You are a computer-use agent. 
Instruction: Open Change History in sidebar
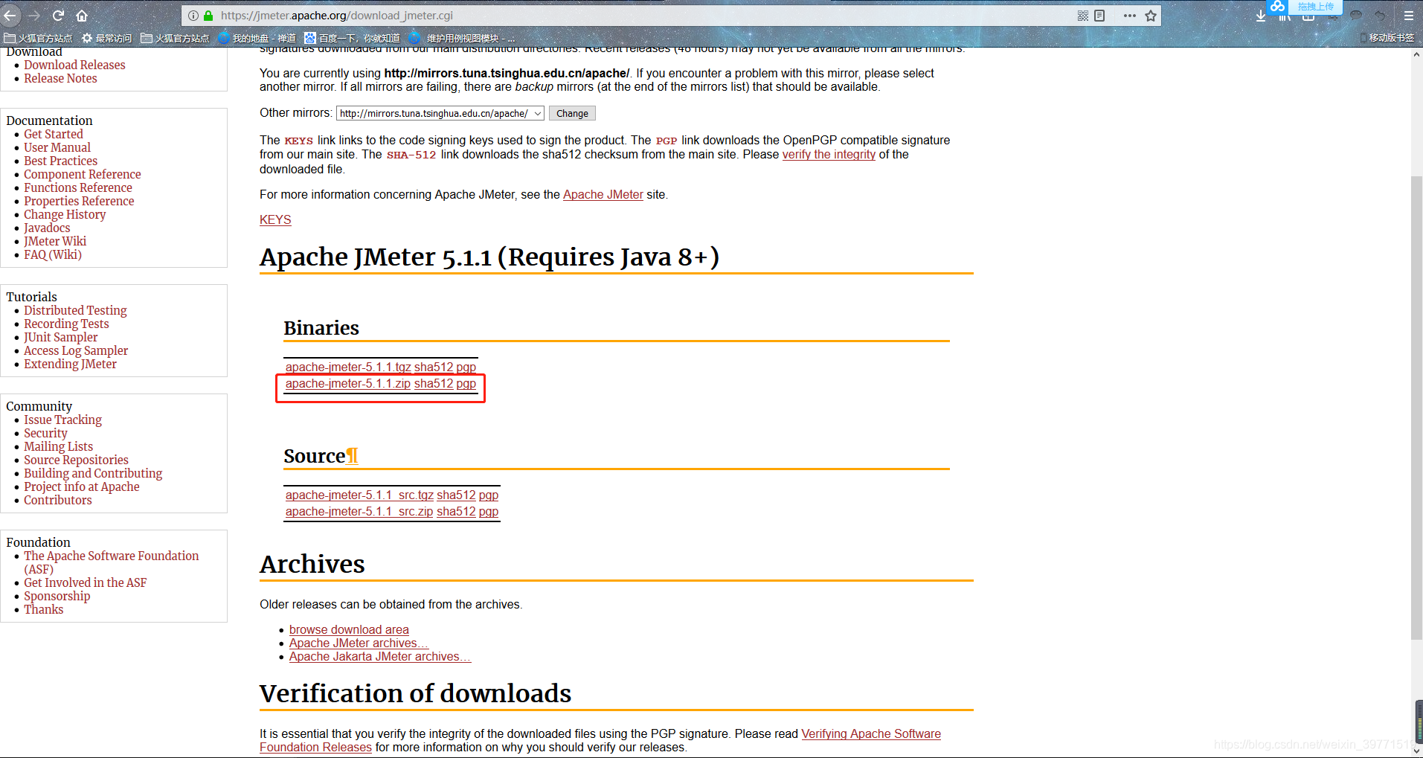coord(65,215)
